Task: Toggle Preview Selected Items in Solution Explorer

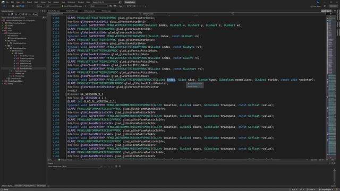Action: [36, 14]
